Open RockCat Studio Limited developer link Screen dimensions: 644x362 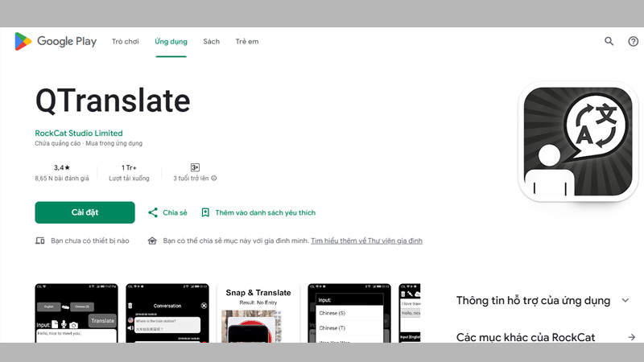pyautogui.click(x=79, y=133)
